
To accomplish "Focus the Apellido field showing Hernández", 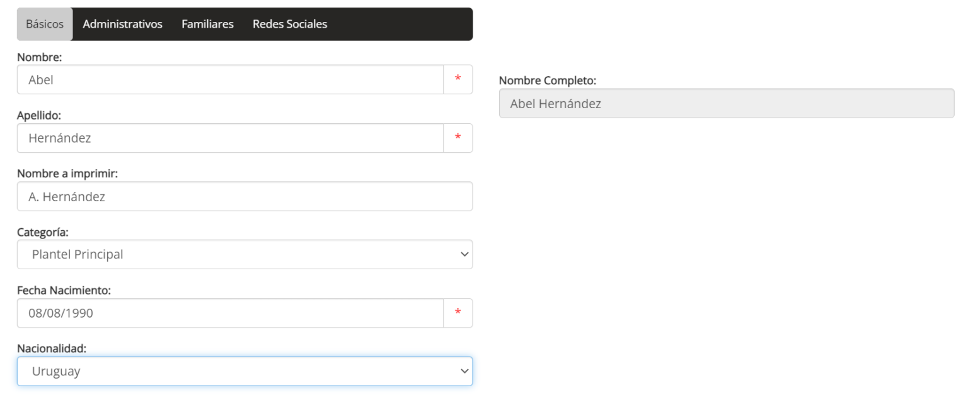I will coord(230,138).
